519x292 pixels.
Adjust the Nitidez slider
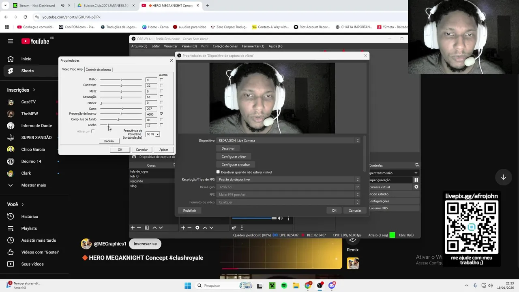[x=121, y=103]
